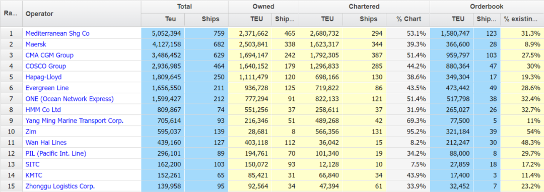Open the COSCO Group operator link
The height and width of the screenshot is (192, 544).
coord(46,66)
